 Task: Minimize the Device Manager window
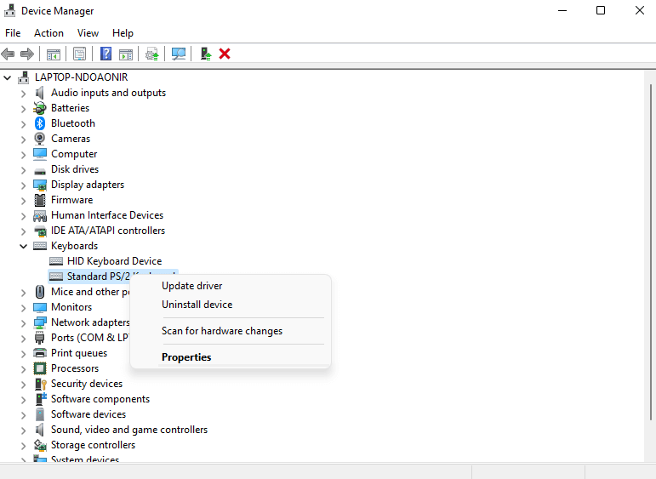[562, 10]
